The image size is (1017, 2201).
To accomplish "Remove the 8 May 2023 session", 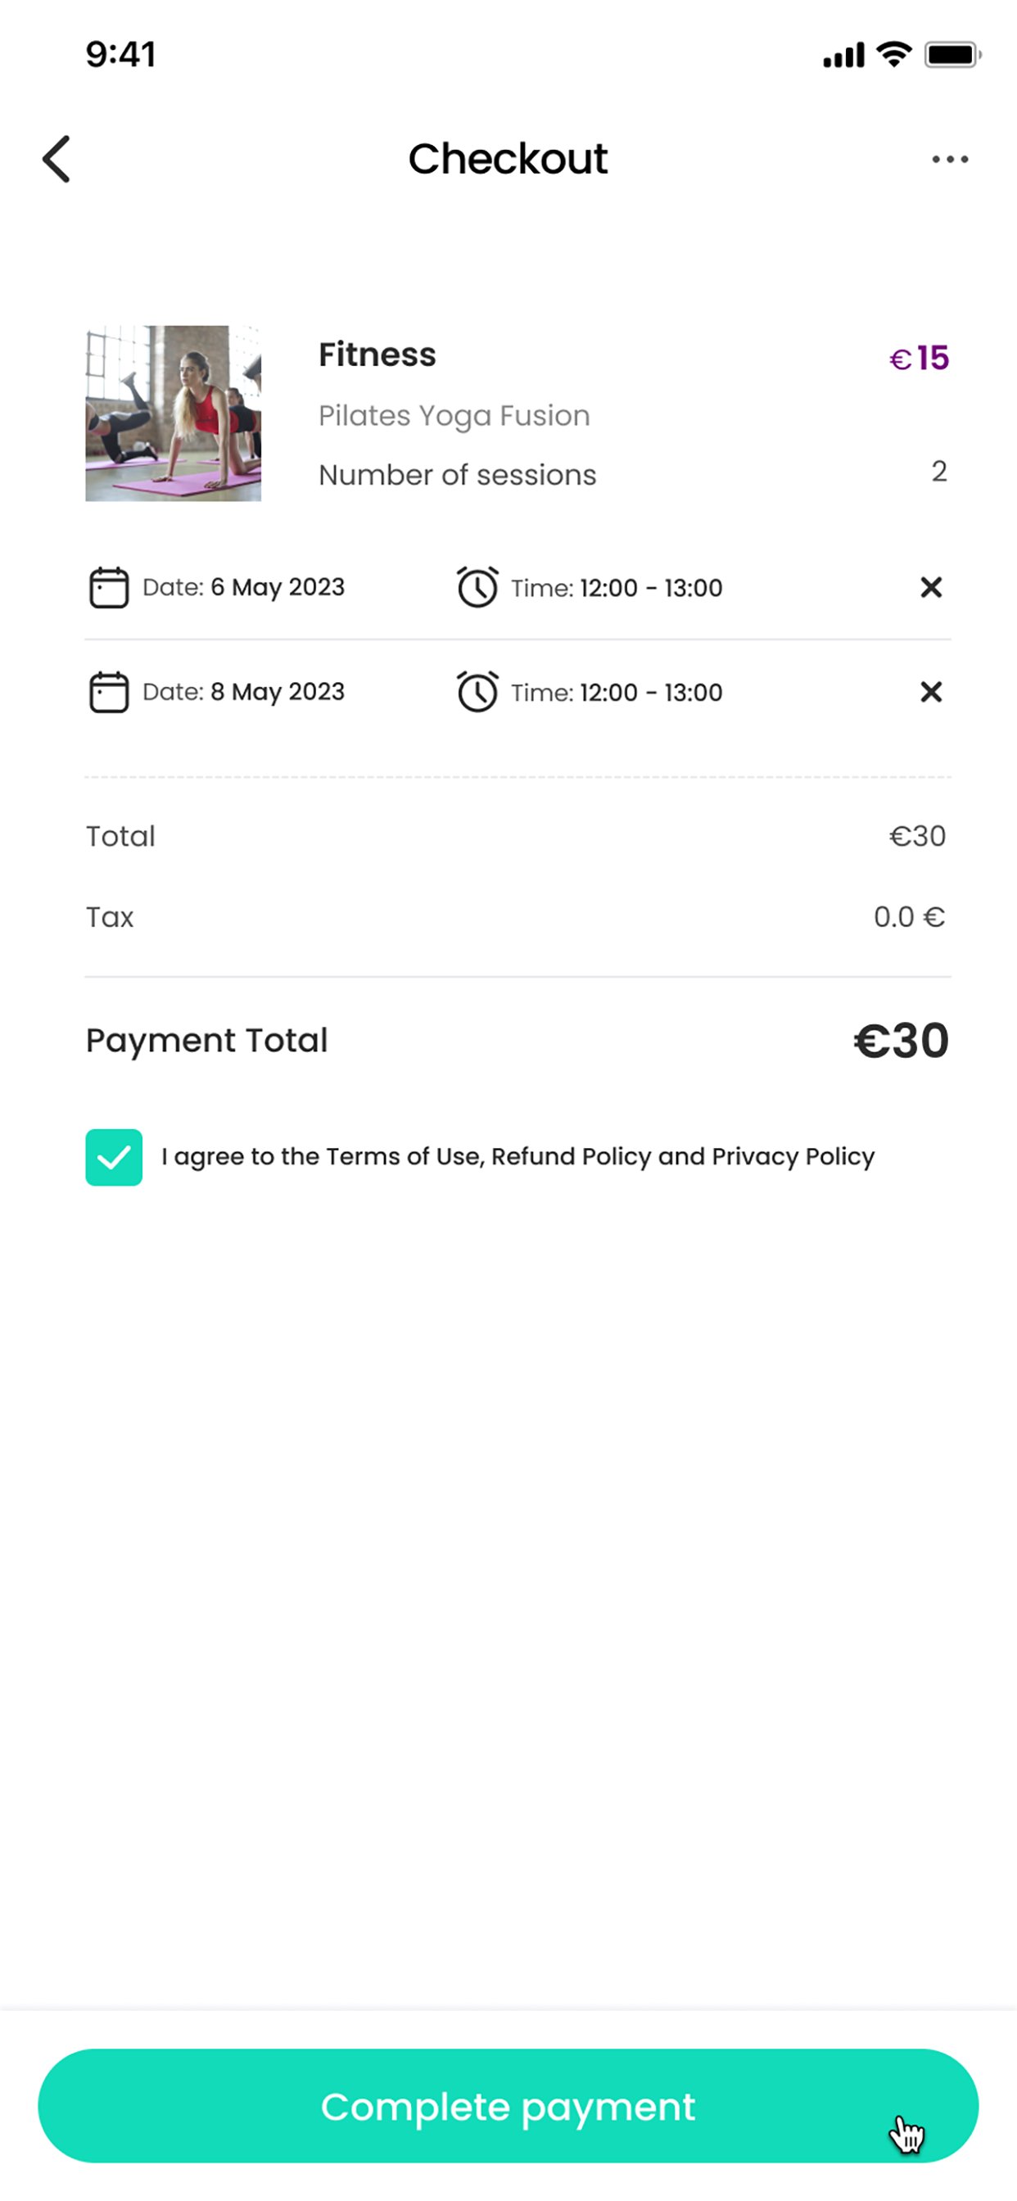I will [931, 692].
